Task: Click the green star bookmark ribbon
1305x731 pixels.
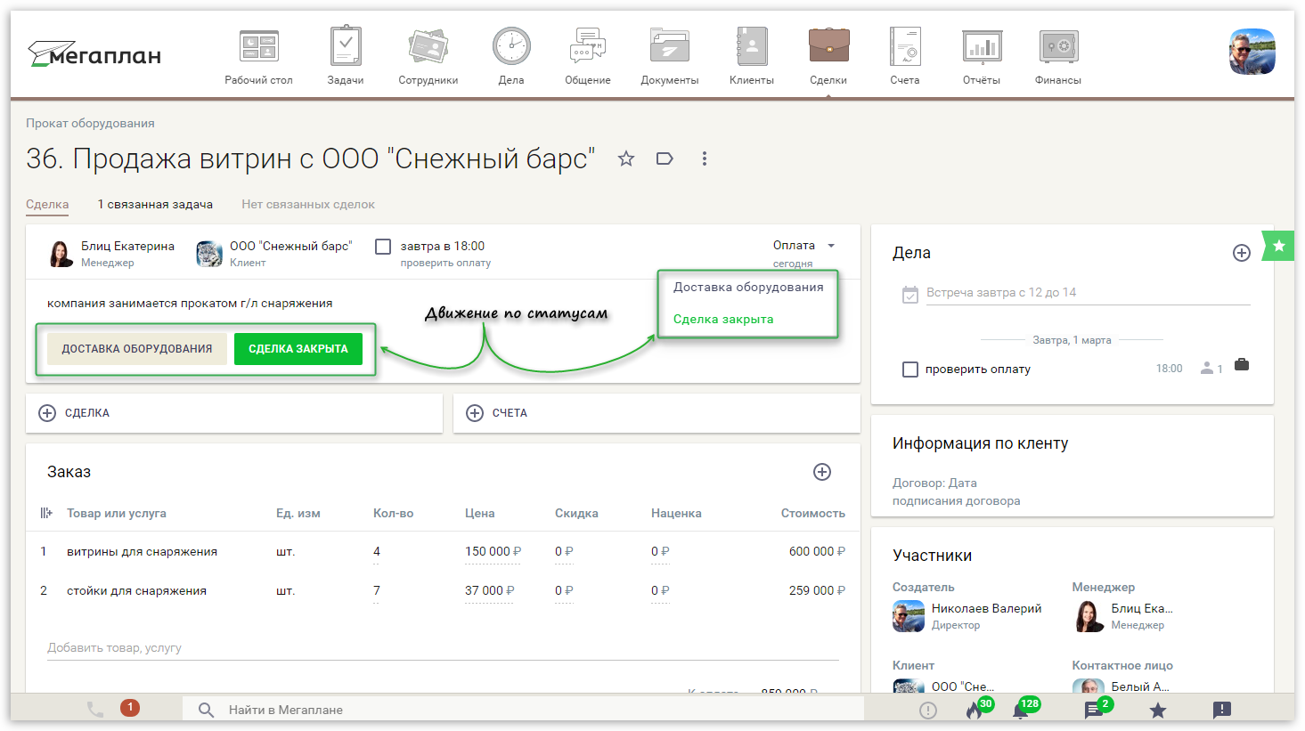Action: pyautogui.click(x=1278, y=246)
